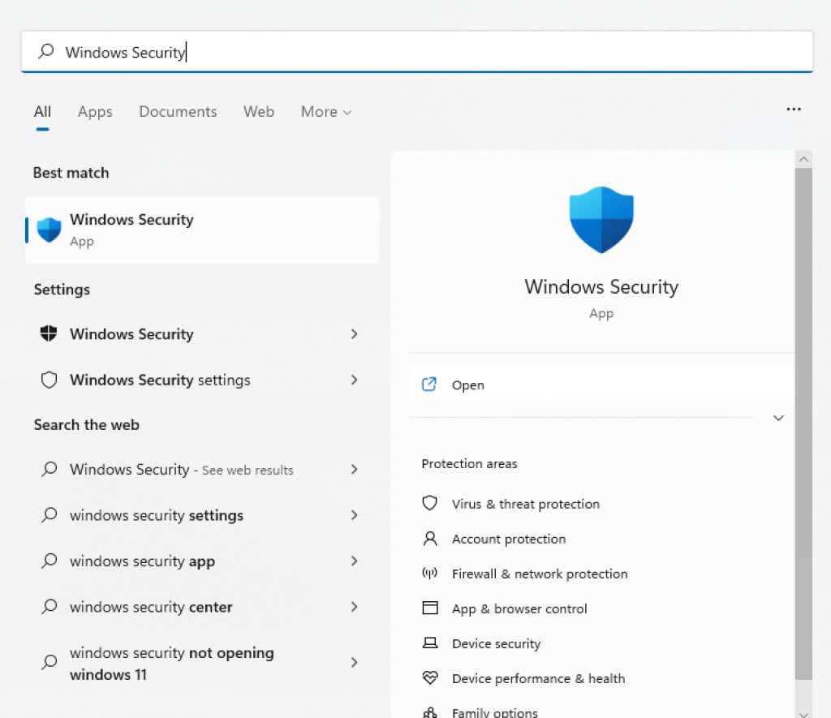Switch to the Web tab

[259, 112]
